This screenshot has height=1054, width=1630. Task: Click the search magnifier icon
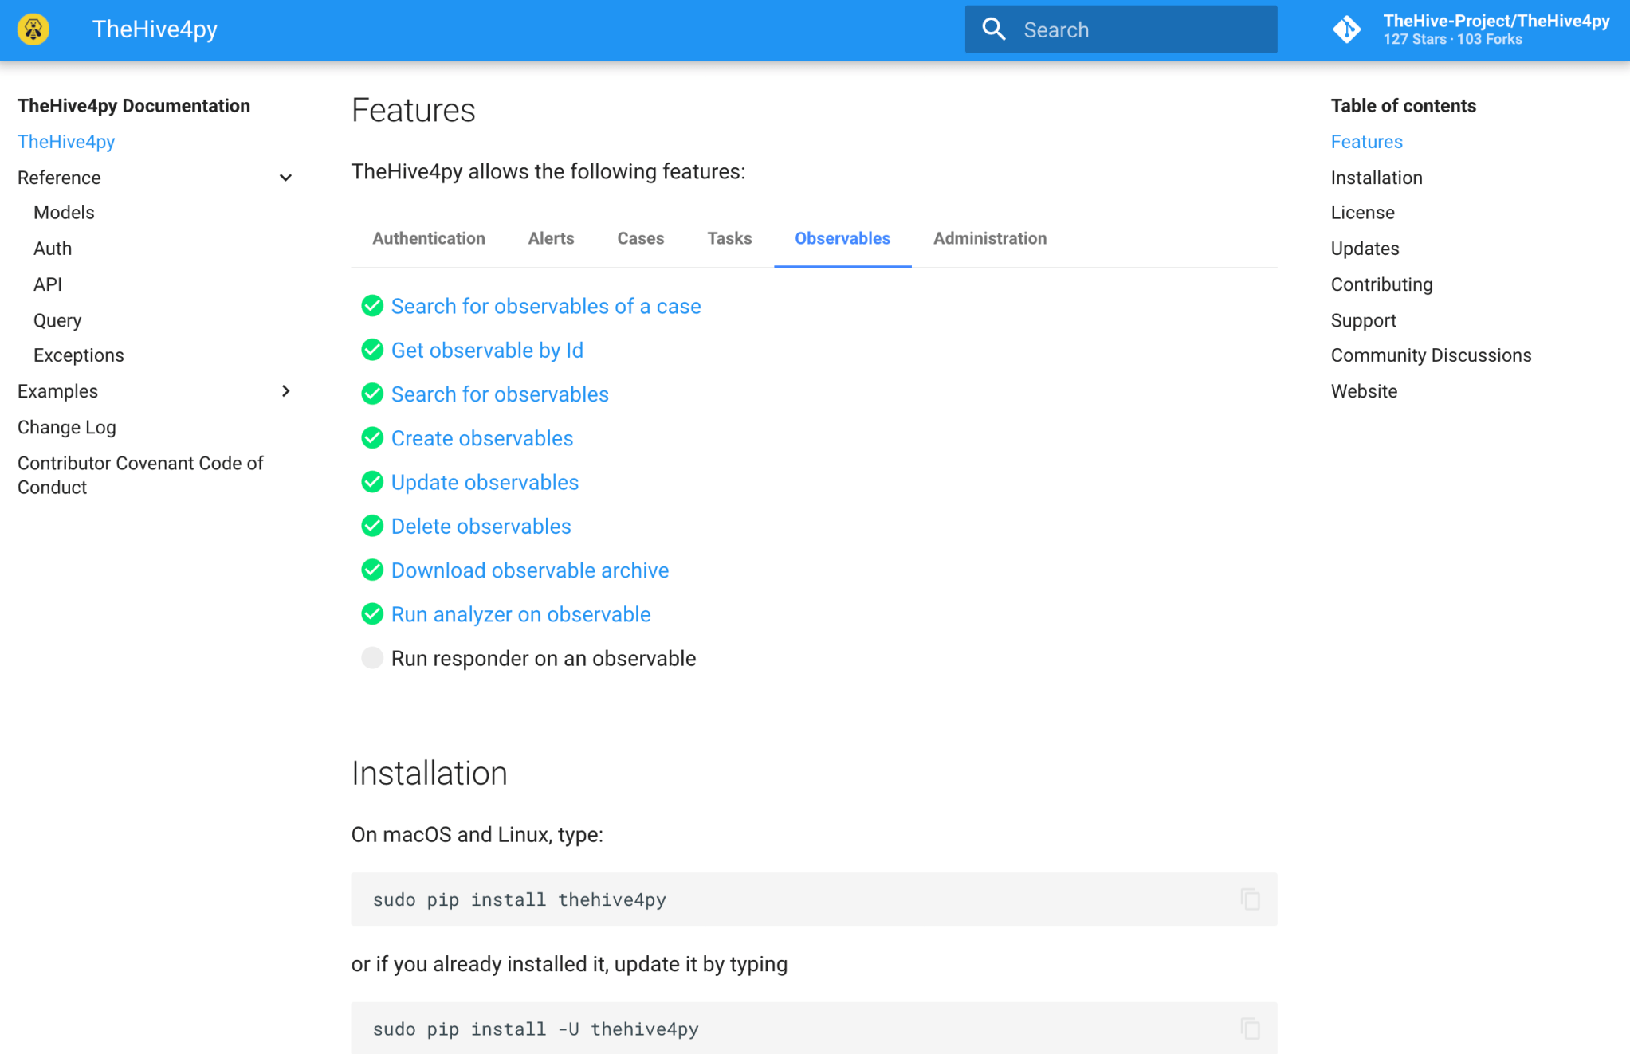pos(993,29)
